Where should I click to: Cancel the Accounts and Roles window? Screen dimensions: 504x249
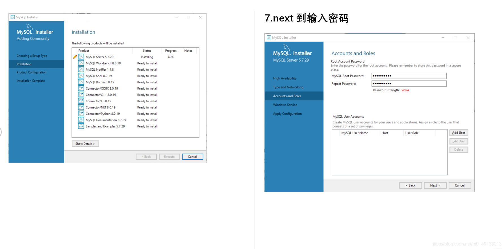pos(460,185)
